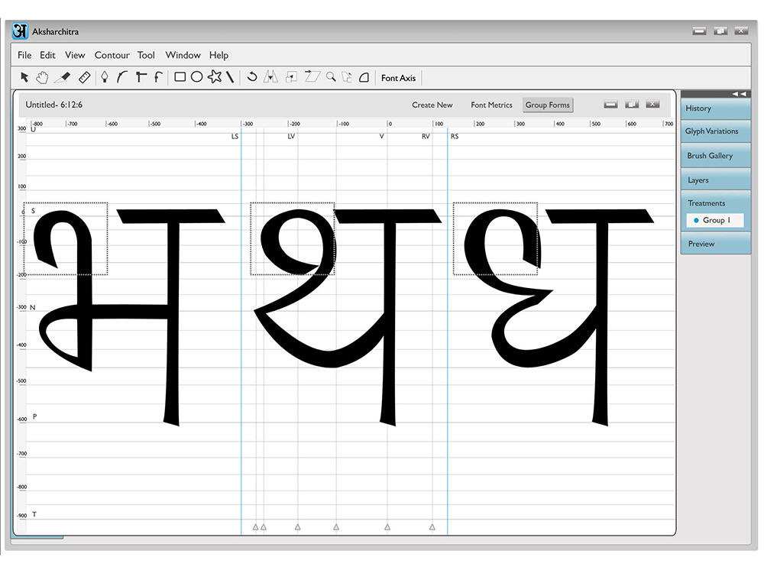Choose the star shape tool
764x573 pixels.
click(215, 76)
